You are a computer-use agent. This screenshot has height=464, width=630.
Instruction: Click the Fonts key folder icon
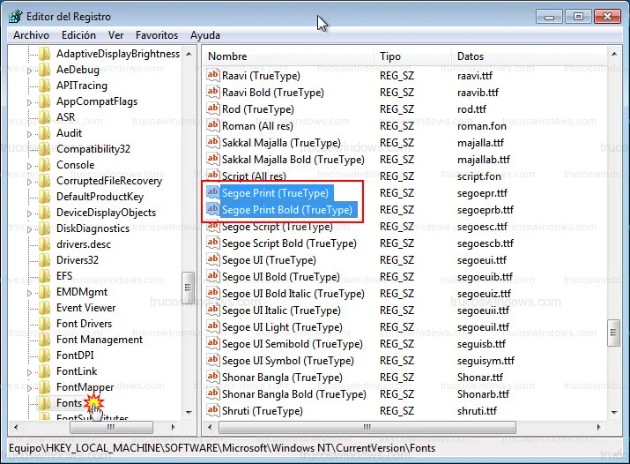click(45, 403)
